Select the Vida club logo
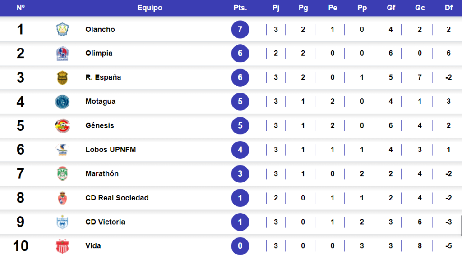 [62, 246]
